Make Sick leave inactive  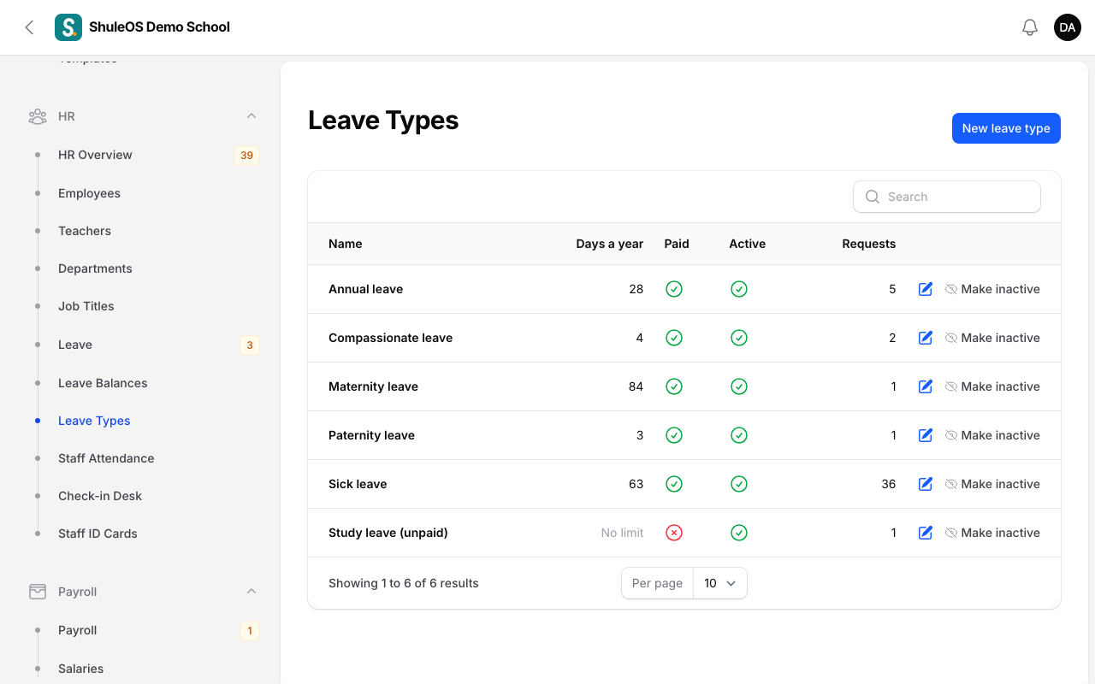click(992, 484)
